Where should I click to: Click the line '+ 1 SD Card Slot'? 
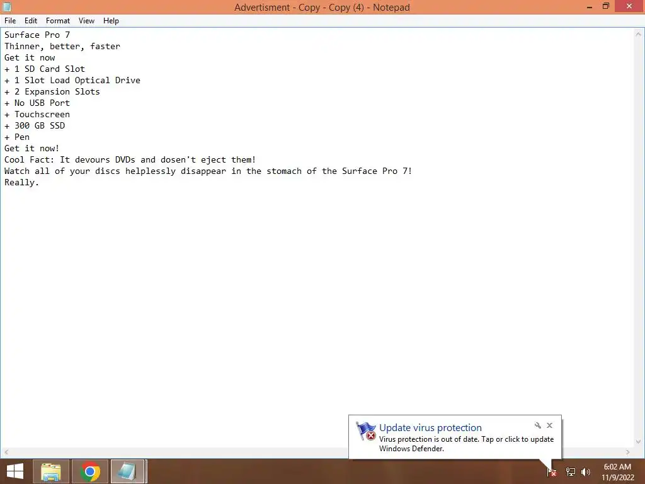(45, 69)
